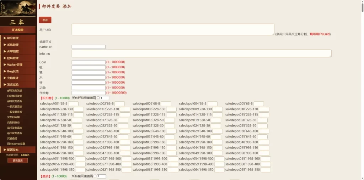Screen dimensions: 364x180
Task: Expand the 配置发布 menu section
Action: pyautogui.click(x=18, y=150)
